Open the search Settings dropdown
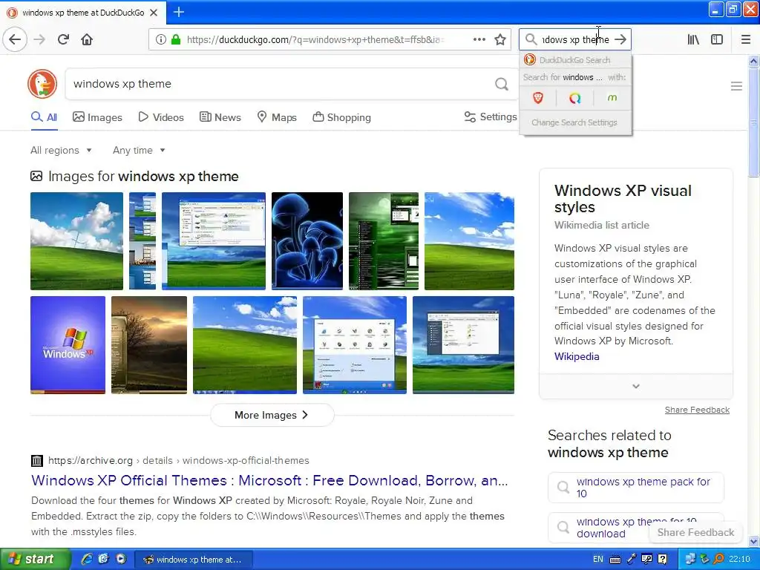Image resolution: width=760 pixels, height=570 pixels. tap(490, 117)
